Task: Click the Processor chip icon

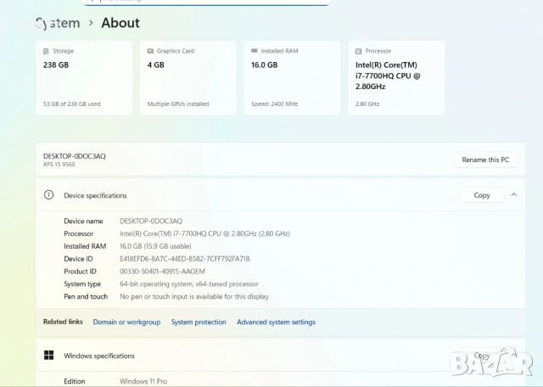Action: 358,51
